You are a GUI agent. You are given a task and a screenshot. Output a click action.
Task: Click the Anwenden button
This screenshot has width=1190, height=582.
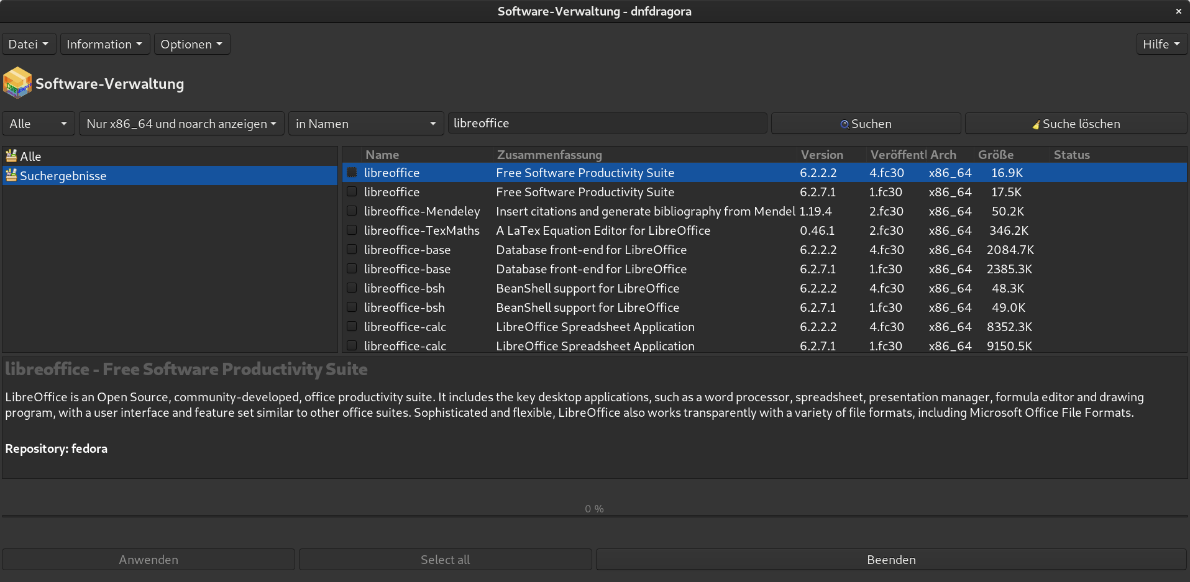(x=149, y=560)
